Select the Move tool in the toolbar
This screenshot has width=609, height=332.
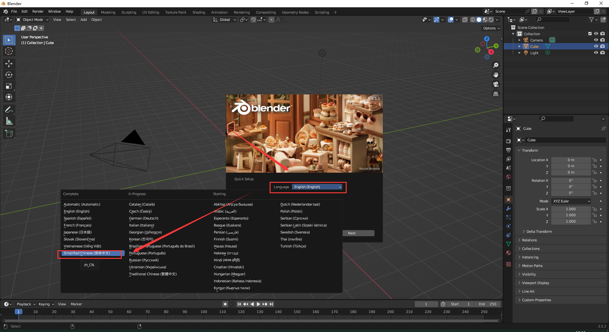coord(9,64)
